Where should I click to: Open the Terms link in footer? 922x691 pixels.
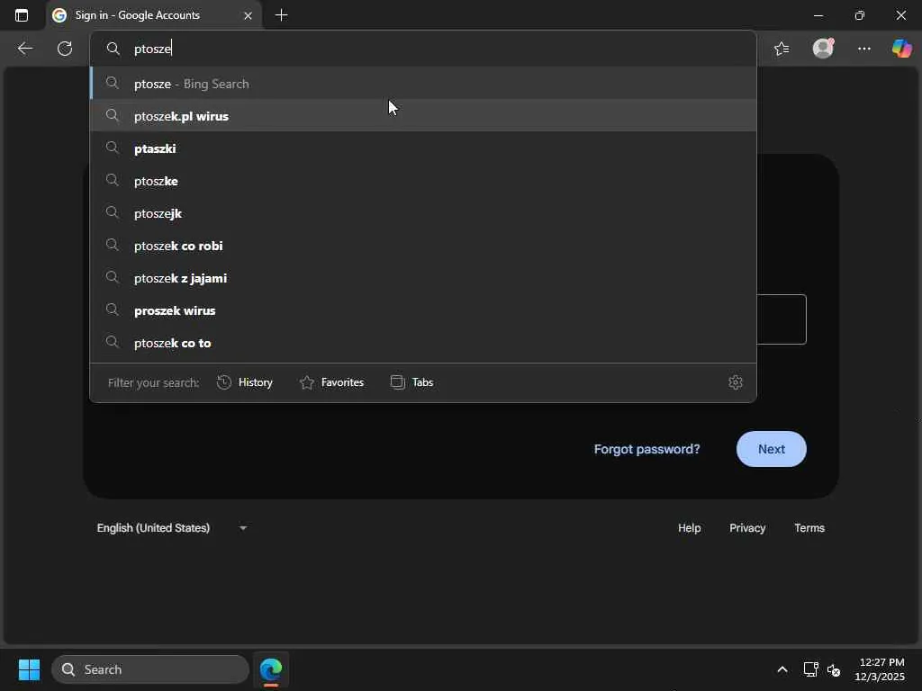809,527
